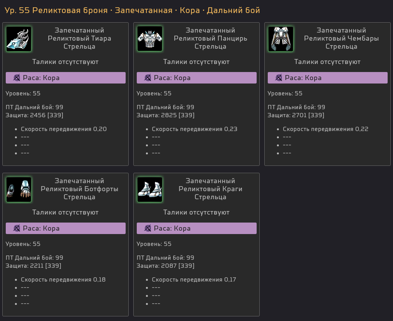
Task: Click the race emblem in the Тиара card
Action: pyautogui.click(x=16, y=78)
